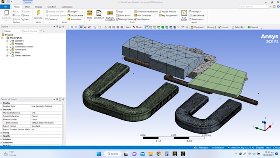The image size is (280, 158).
Task: Click the shaded cube display icon
Action: pos(81,27)
